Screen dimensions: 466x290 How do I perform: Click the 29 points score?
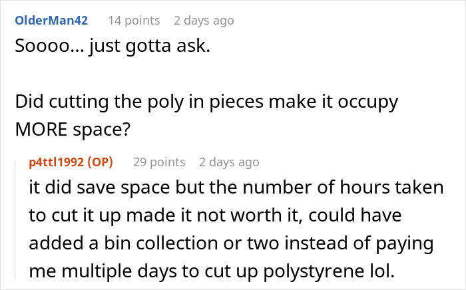pyautogui.click(x=159, y=162)
